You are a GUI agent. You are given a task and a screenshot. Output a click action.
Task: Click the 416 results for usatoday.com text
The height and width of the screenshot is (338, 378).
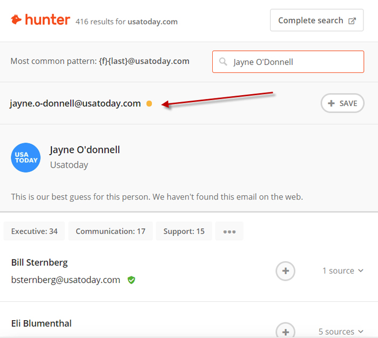[126, 22]
